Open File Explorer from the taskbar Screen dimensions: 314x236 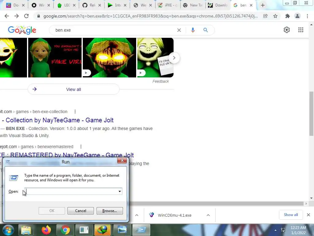pos(26,230)
